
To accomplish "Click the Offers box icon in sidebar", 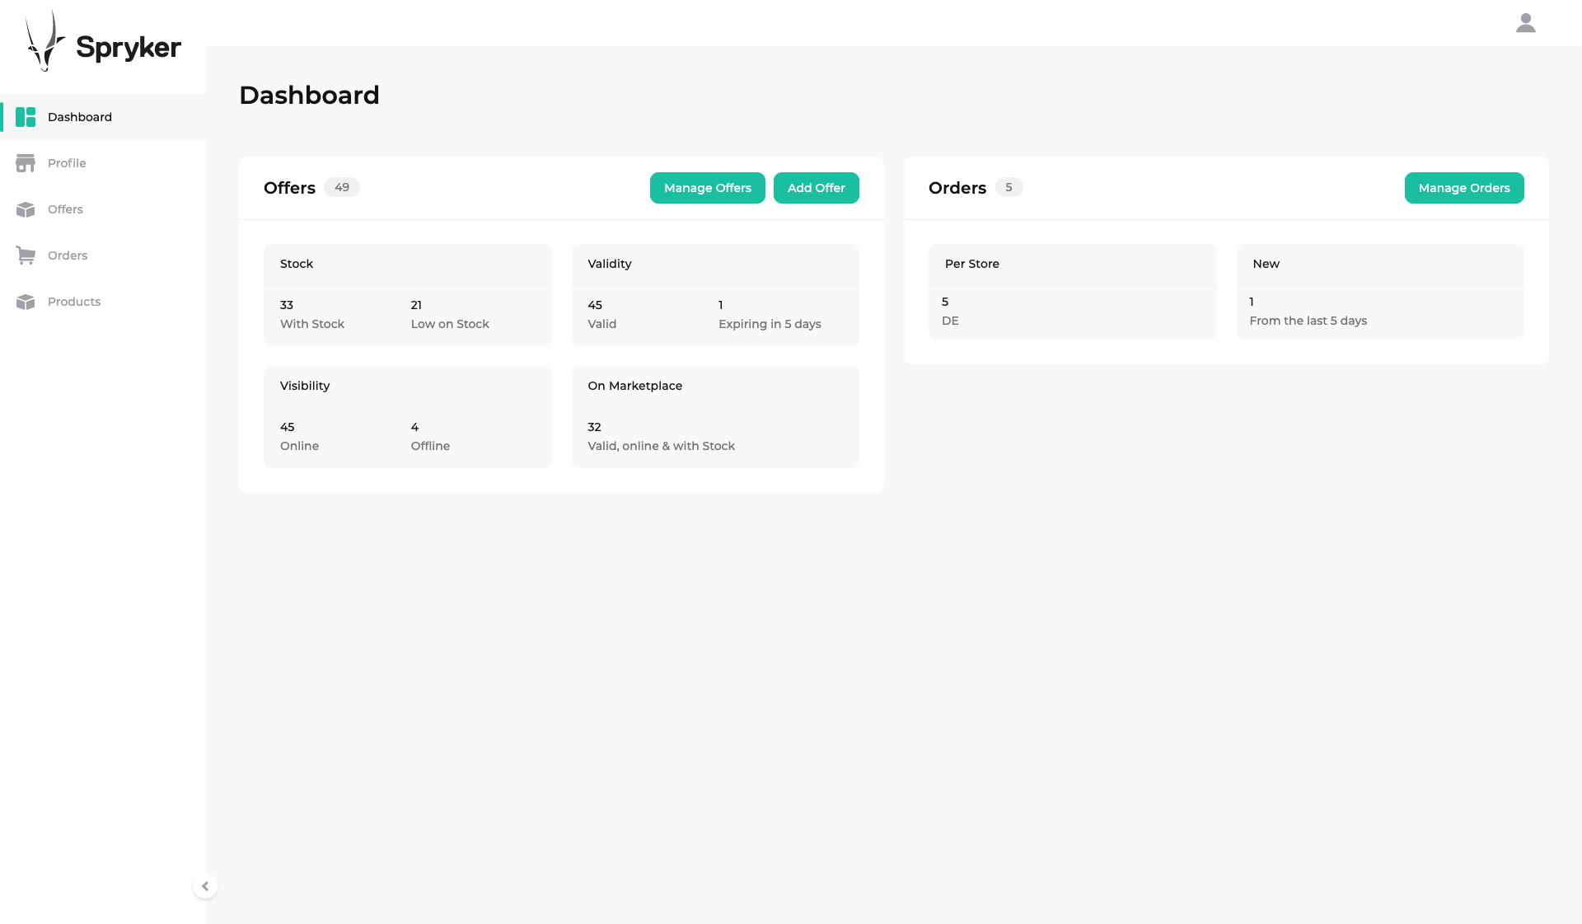I will click(26, 209).
